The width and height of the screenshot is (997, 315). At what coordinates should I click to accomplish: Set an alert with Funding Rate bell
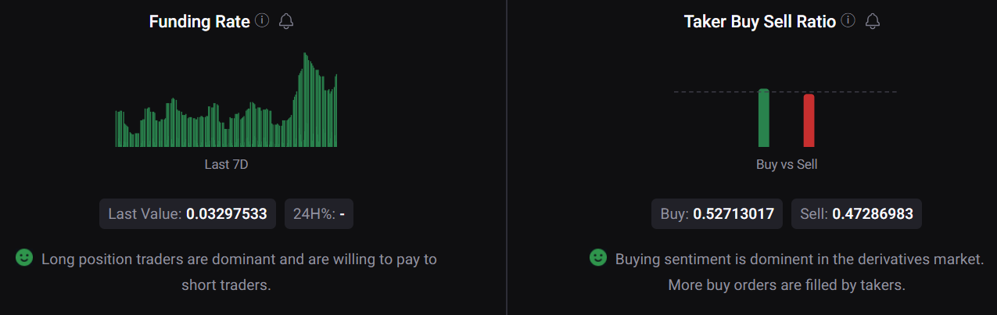click(x=286, y=21)
